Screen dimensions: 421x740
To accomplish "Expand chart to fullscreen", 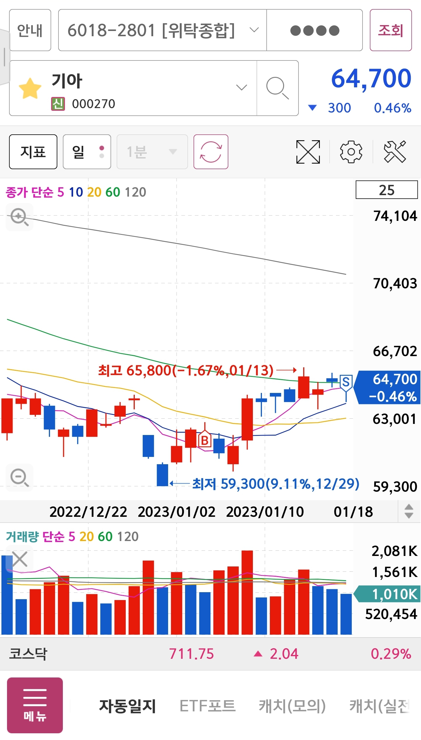I will coord(308,152).
